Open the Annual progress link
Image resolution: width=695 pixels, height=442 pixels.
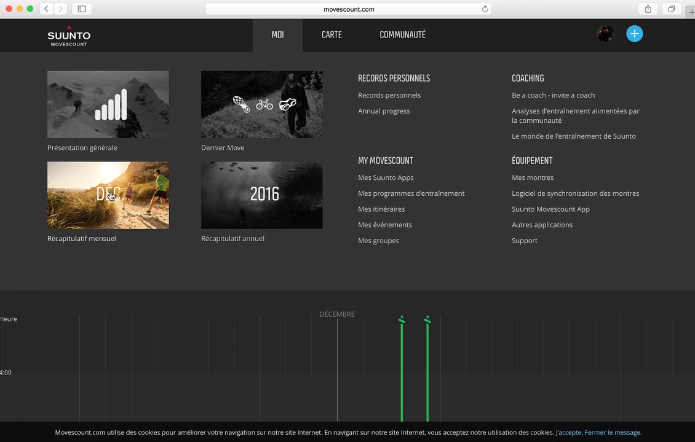[x=384, y=111]
